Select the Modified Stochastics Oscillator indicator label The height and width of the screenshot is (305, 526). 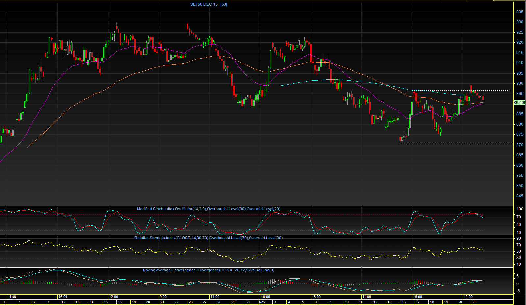click(x=209, y=209)
